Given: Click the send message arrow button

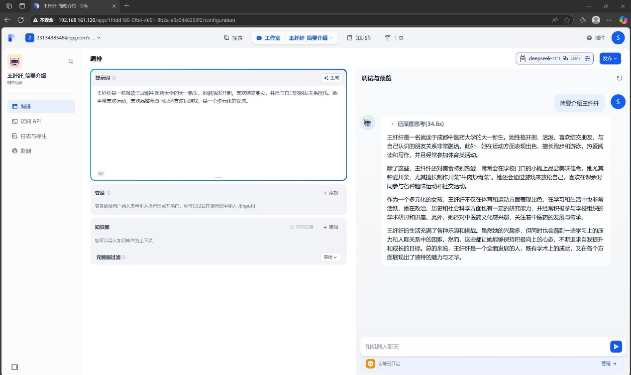Looking at the screenshot, I should 616,347.
